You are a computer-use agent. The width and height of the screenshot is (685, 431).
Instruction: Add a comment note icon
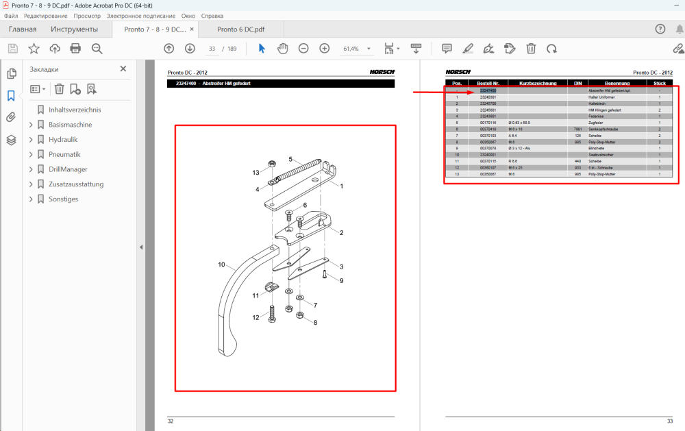[x=447, y=49]
